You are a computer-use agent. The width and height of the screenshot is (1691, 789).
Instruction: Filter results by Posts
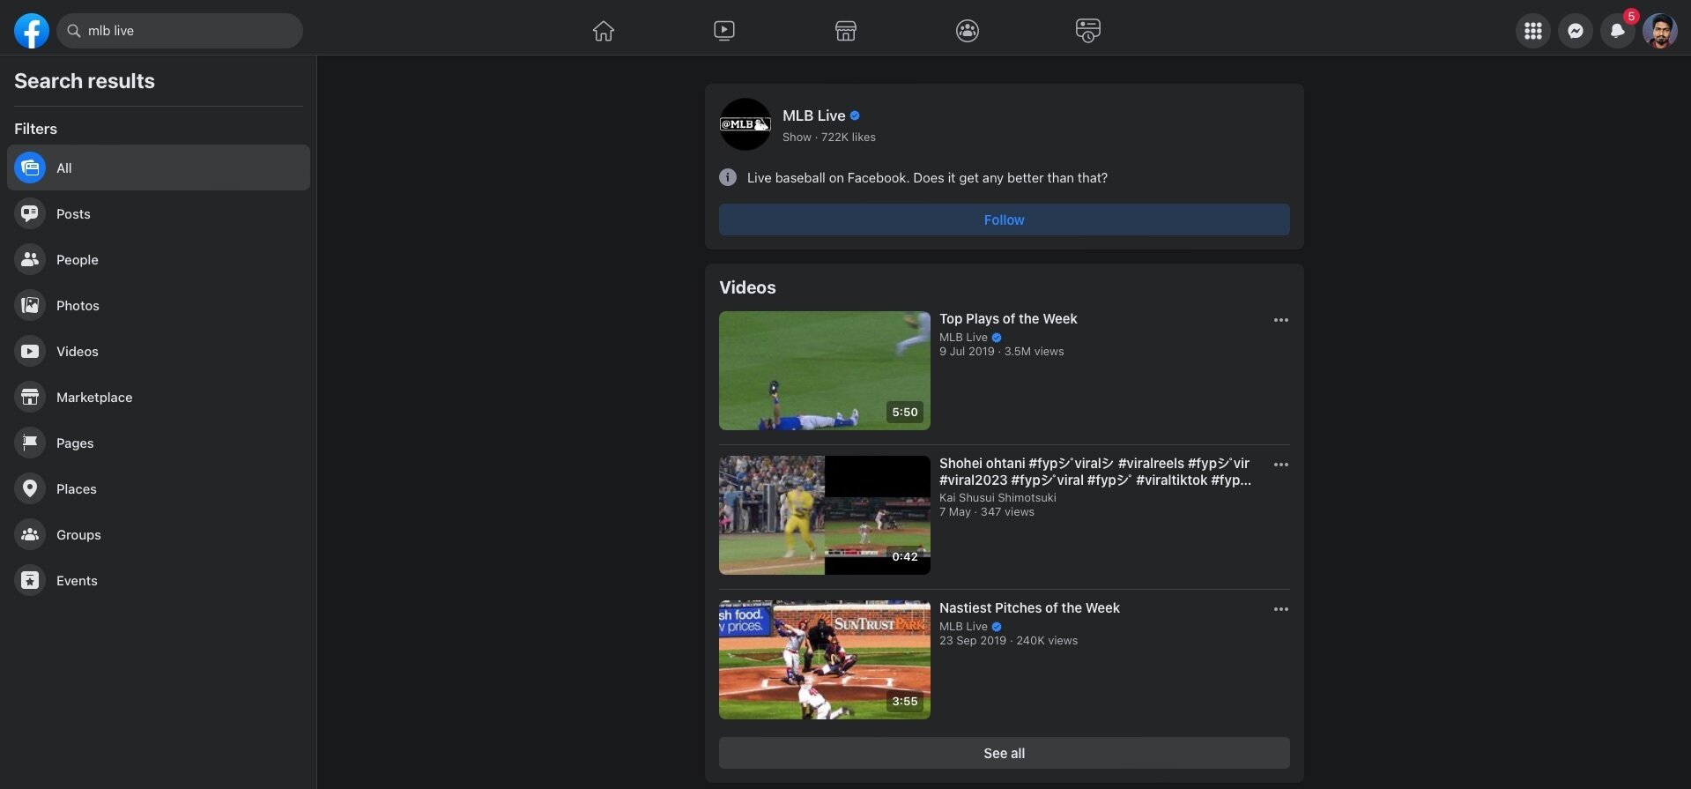coord(159,213)
